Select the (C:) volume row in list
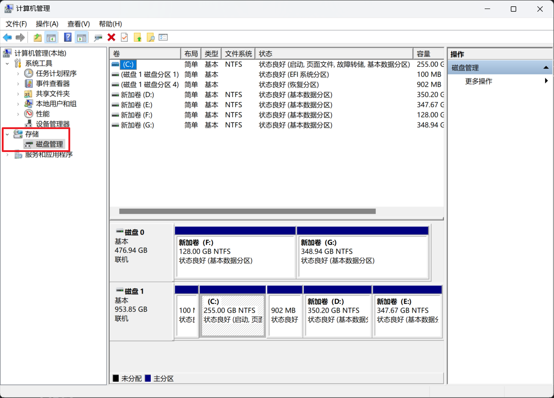The width and height of the screenshot is (554, 398). (x=277, y=64)
